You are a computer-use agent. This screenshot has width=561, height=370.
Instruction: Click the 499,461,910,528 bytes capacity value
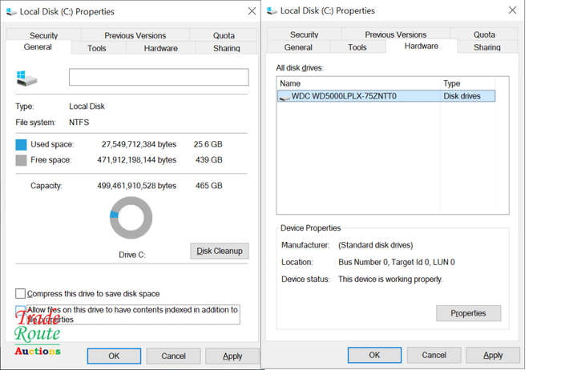coord(137,186)
